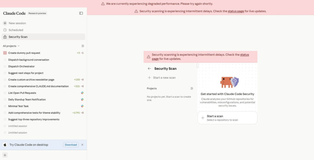Click the back arrow beside Security Scan
This screenshot has height=160, width=314.
[149, 69]
